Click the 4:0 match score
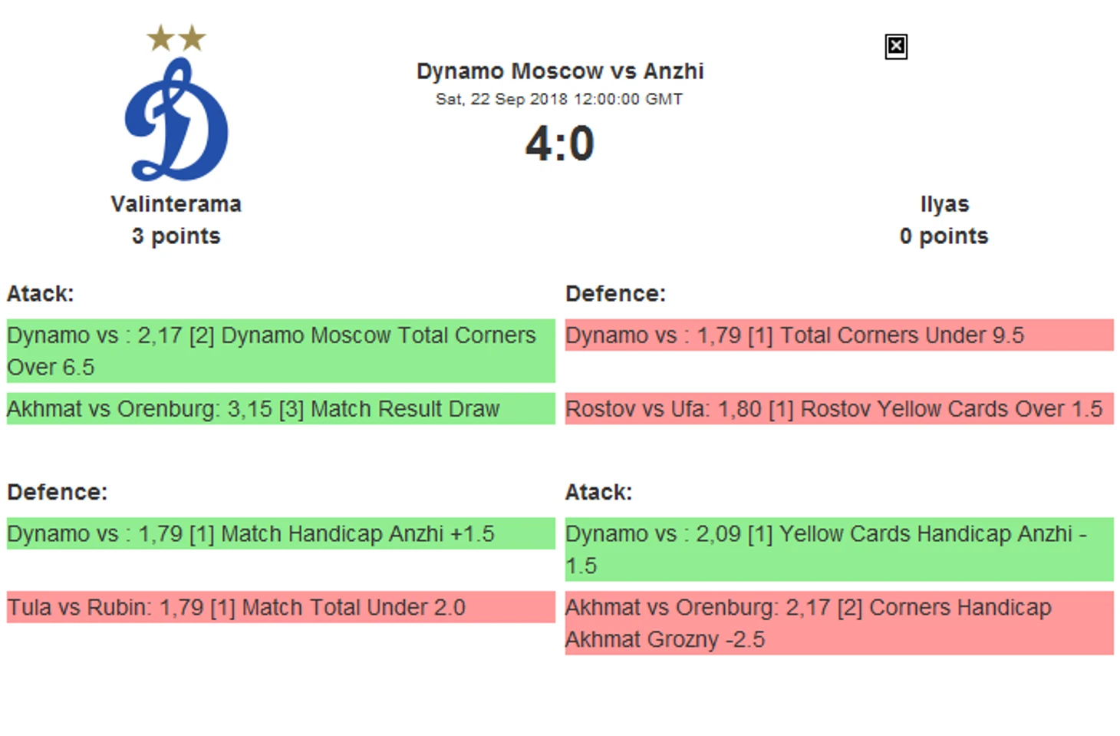 (560, 144)
